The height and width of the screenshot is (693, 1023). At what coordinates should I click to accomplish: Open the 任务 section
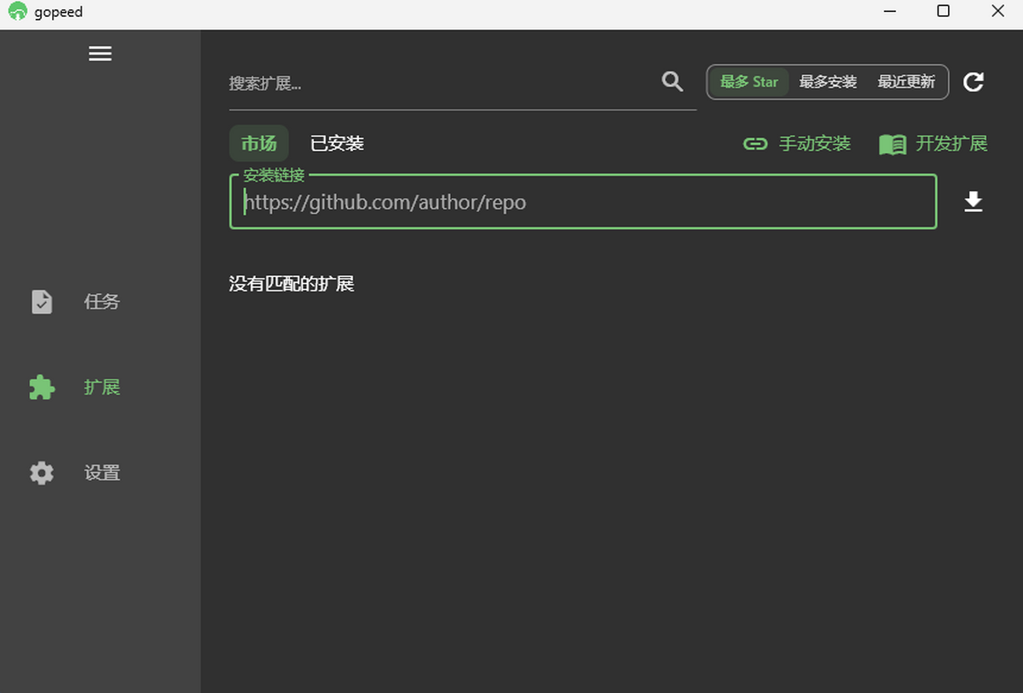click(x=101, y=302)
